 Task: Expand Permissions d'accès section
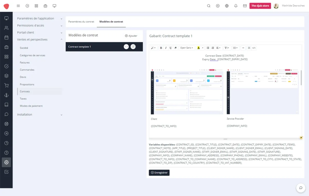40,25
